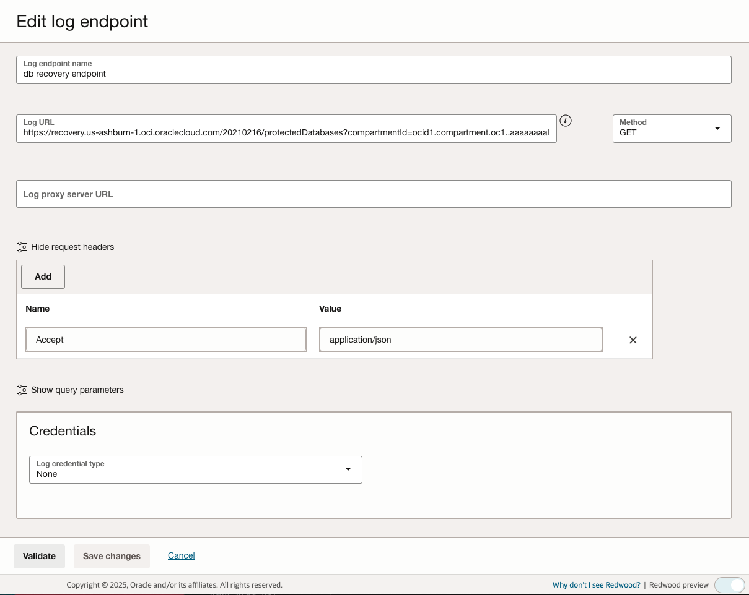The width and height of the screenshot is (749, 595).
Task: Collapse the request headers section
Action: tap(72, 247)
